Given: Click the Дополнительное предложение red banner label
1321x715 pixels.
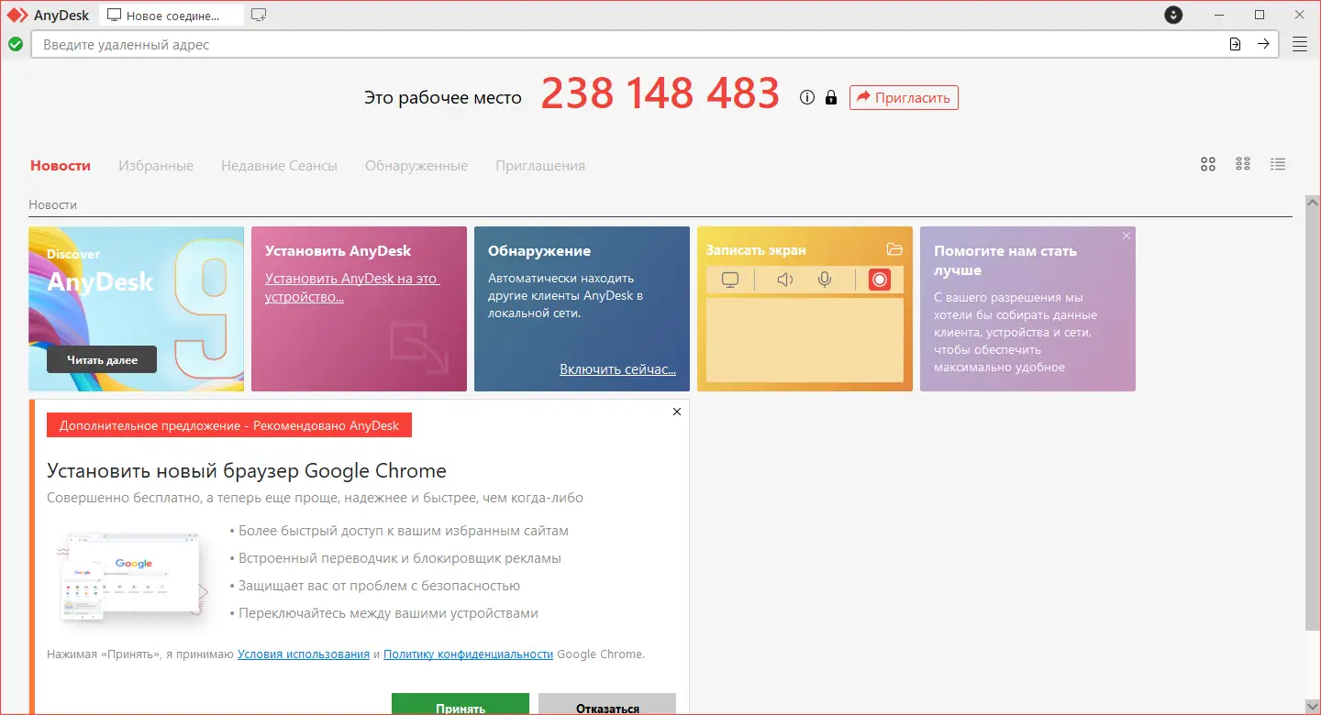Looking at the screenshot, I should (229, 425).
